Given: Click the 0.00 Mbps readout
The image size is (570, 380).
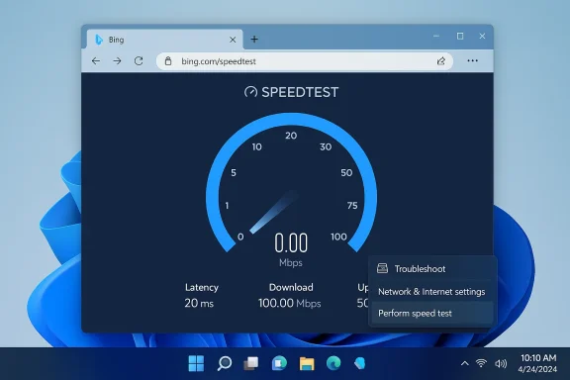Looking at the screenshot, I should coord(291,249).
